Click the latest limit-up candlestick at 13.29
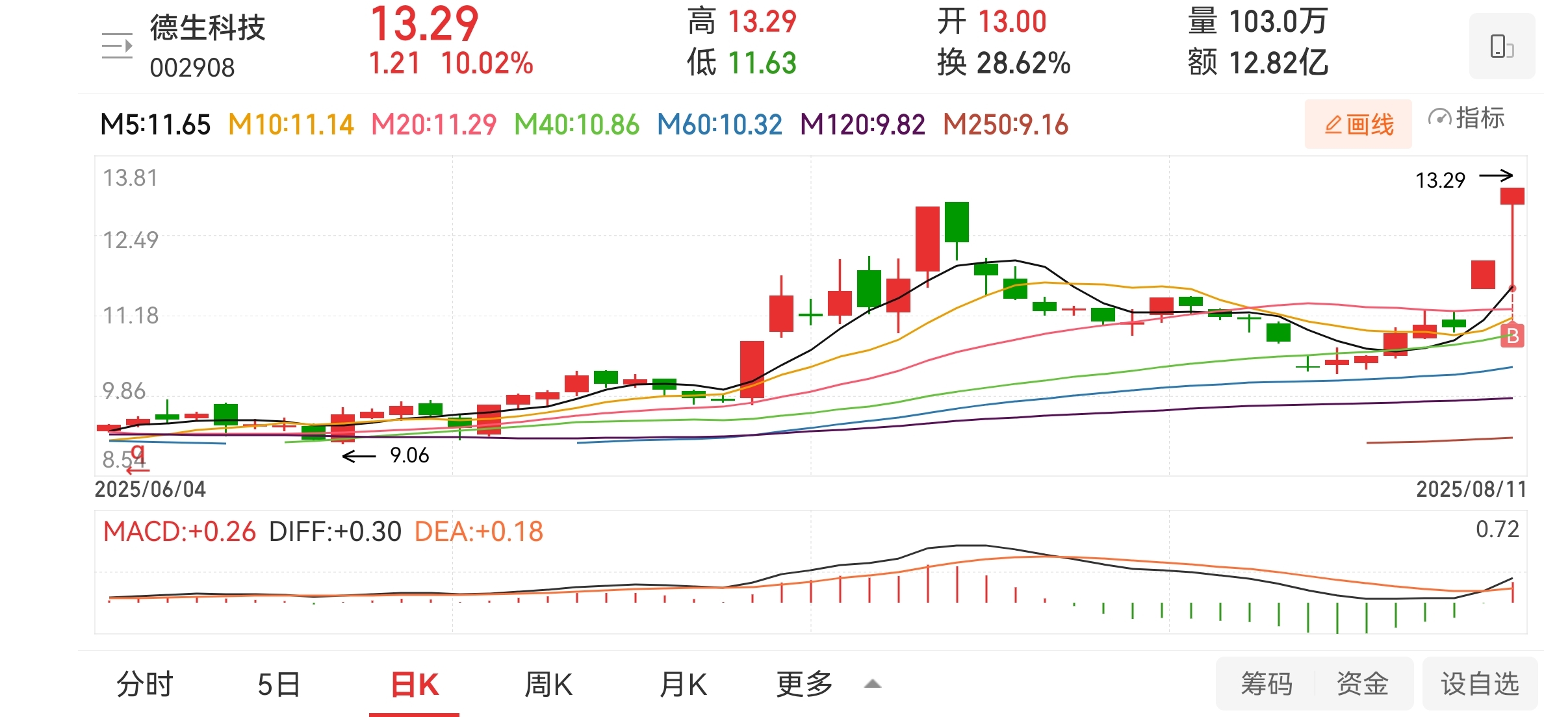 [1512, 196]
